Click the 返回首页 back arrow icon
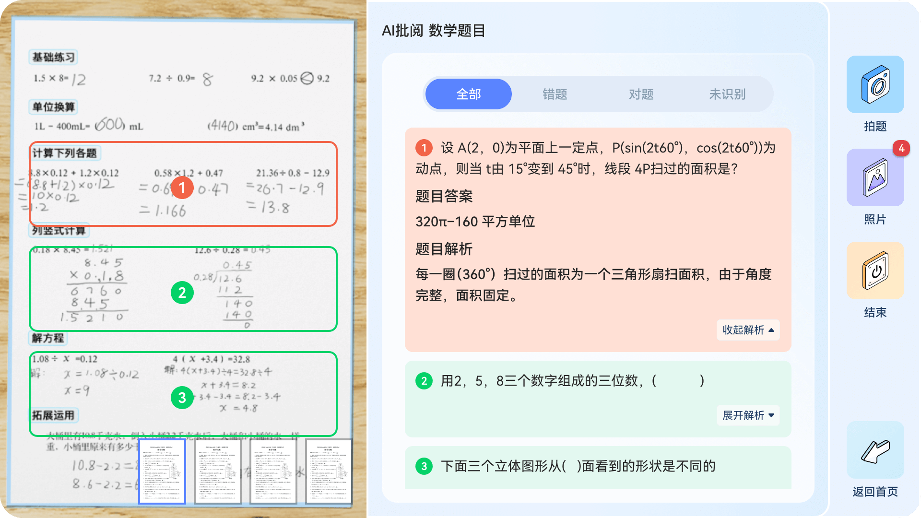The image size is (921, 518). 875,451
